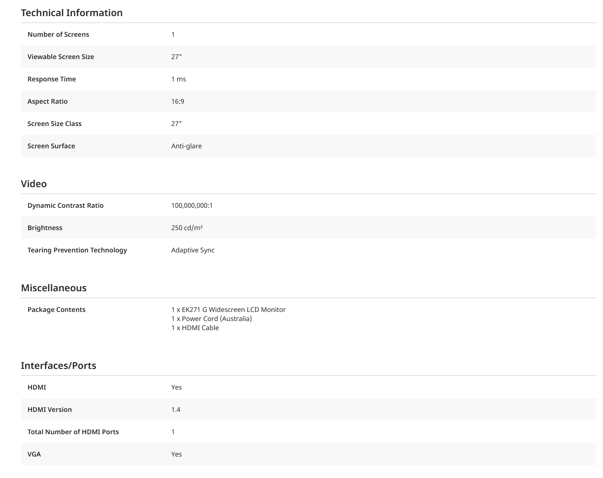Select the 'Yes' value in VGA row

tap(176, 454)
